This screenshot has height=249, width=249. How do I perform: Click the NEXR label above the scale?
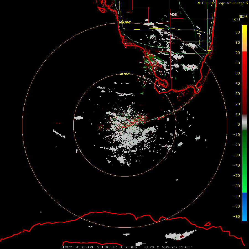click(x=243, y=17)
